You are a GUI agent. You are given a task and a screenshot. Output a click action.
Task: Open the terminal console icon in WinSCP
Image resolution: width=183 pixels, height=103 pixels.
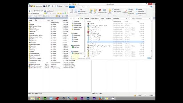[x=44, y=6]
